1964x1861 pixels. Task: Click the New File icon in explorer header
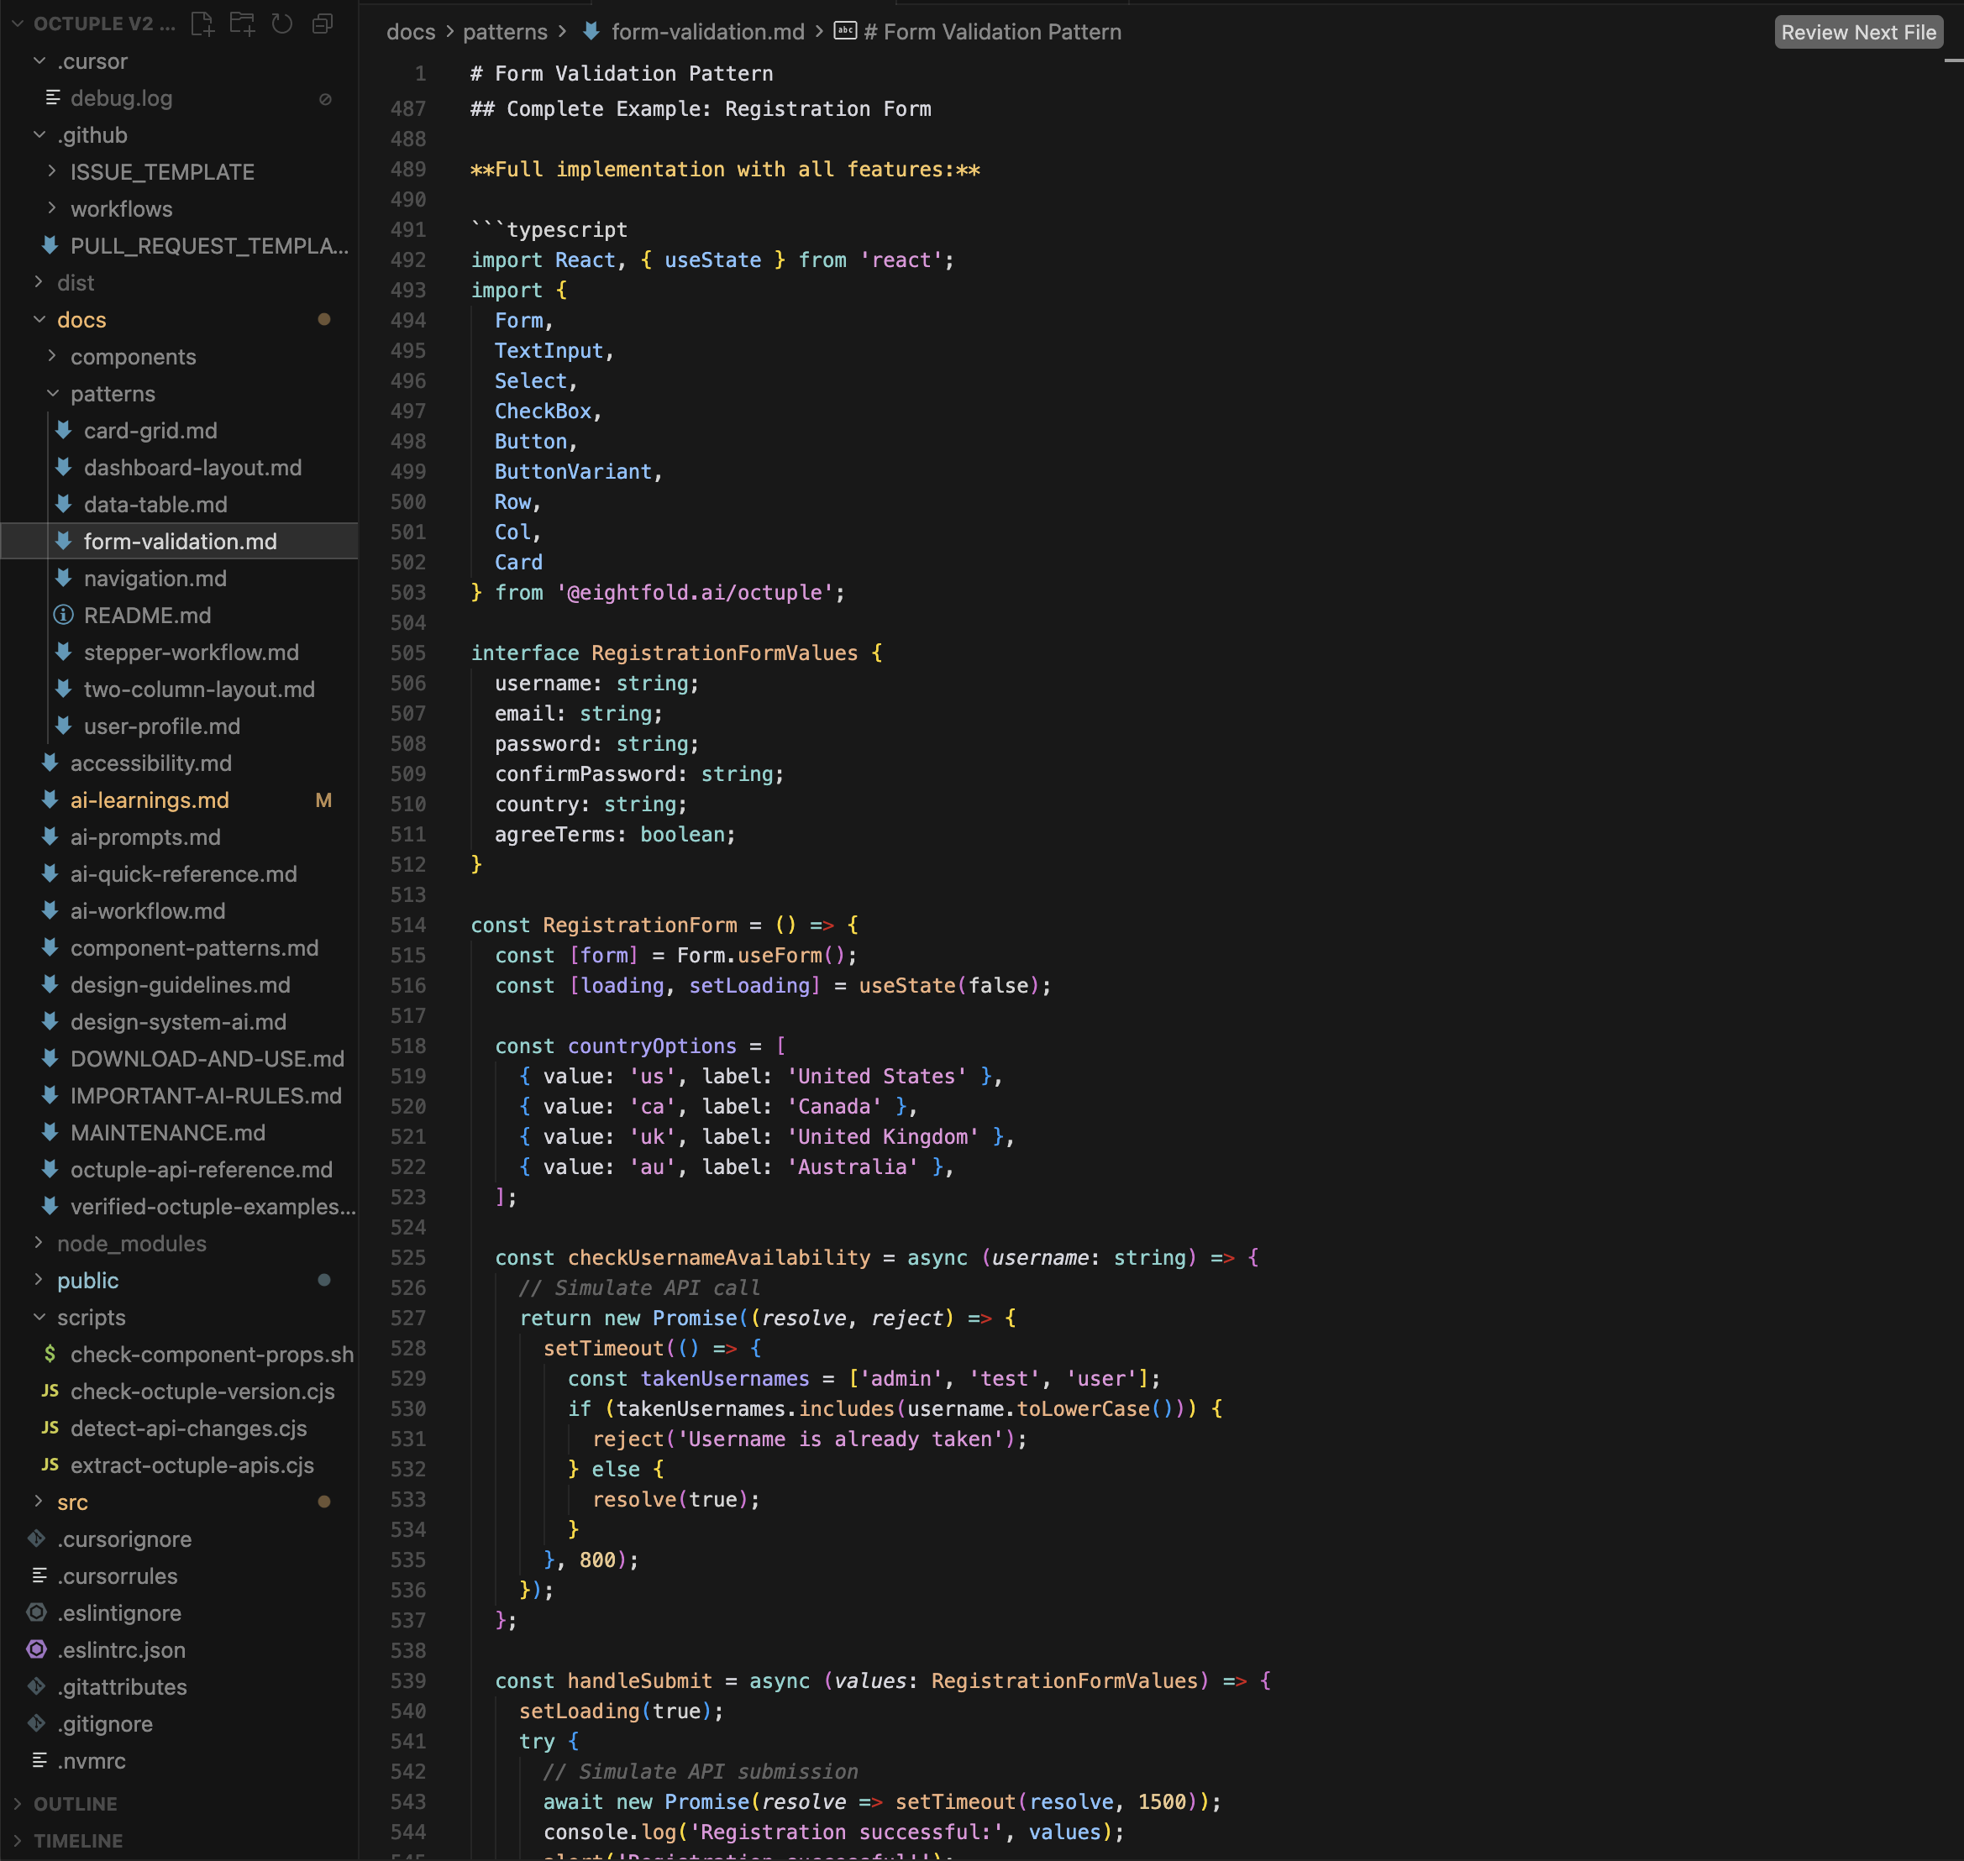[202, 24]
